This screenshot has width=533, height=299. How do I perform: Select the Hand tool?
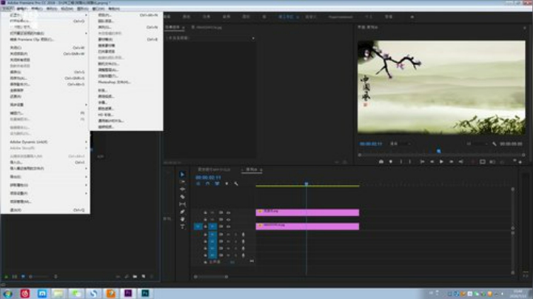click(182, 219)
